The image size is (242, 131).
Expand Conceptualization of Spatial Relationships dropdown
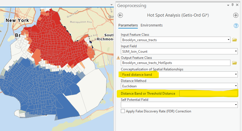click(x=236, y=75)
